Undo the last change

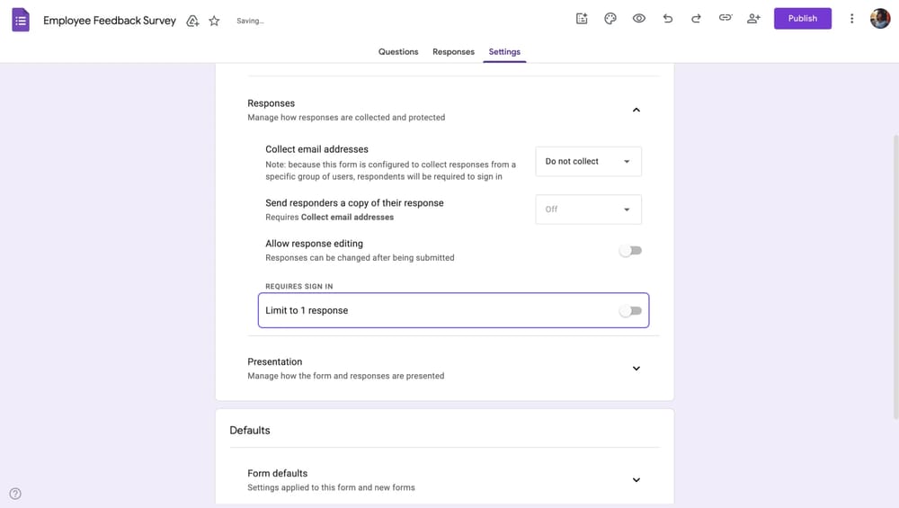[667, 18]
